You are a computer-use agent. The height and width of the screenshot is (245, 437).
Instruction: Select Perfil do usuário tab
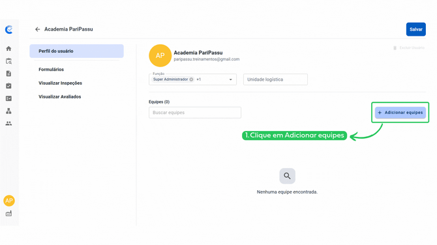pyautogui.click(x=77, y=51)
